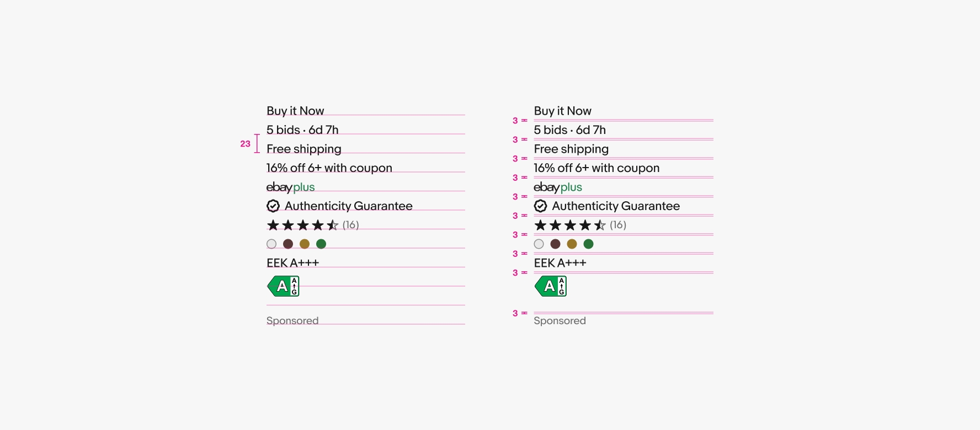Image resolution: width=980 pixels, height=430 pixels.
Task: Click the ebay plus logo in right list
Action: coord(558,187)
